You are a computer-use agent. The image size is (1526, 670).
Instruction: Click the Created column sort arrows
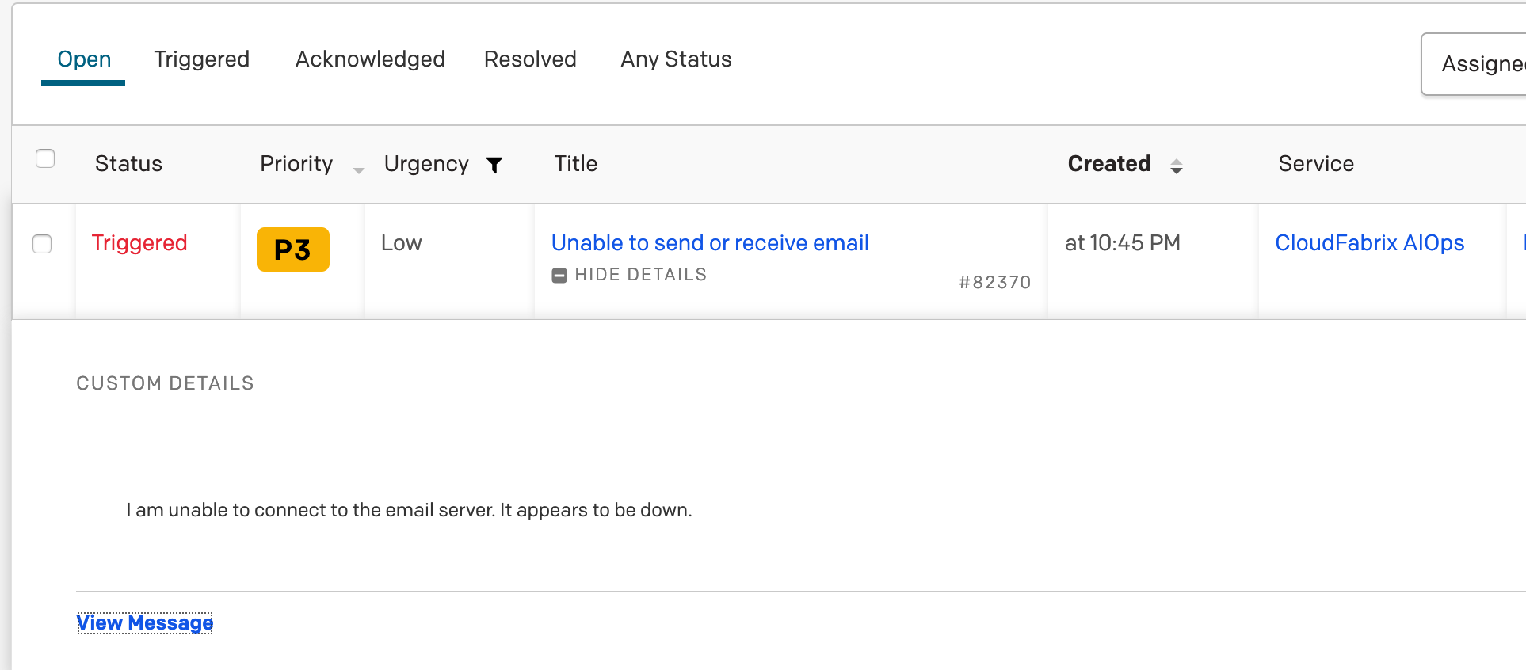[1178, 166]
